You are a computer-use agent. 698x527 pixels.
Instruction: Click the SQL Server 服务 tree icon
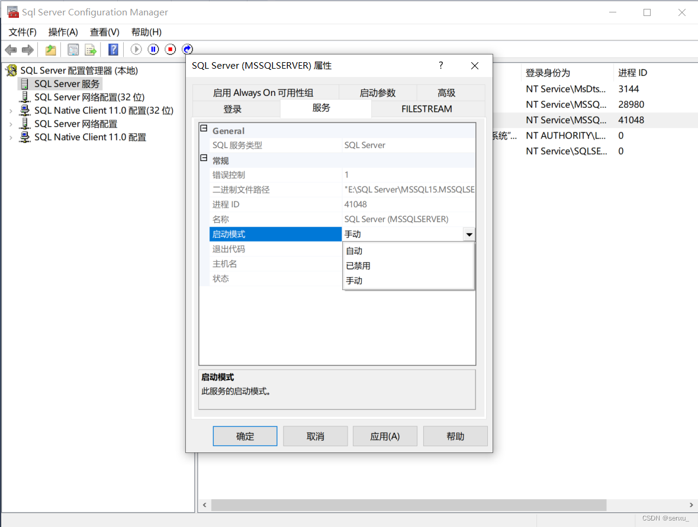pos(25,83)
